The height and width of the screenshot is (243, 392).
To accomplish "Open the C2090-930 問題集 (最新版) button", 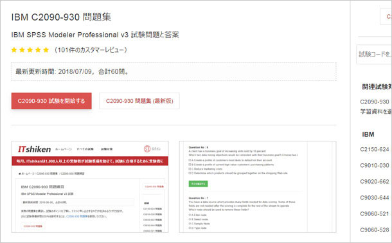I will point(139,101).
